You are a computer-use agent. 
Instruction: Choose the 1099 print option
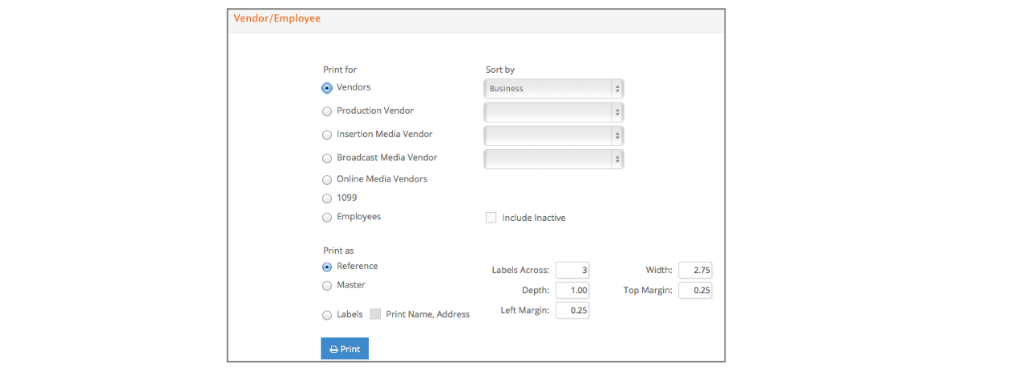point(327,199)
